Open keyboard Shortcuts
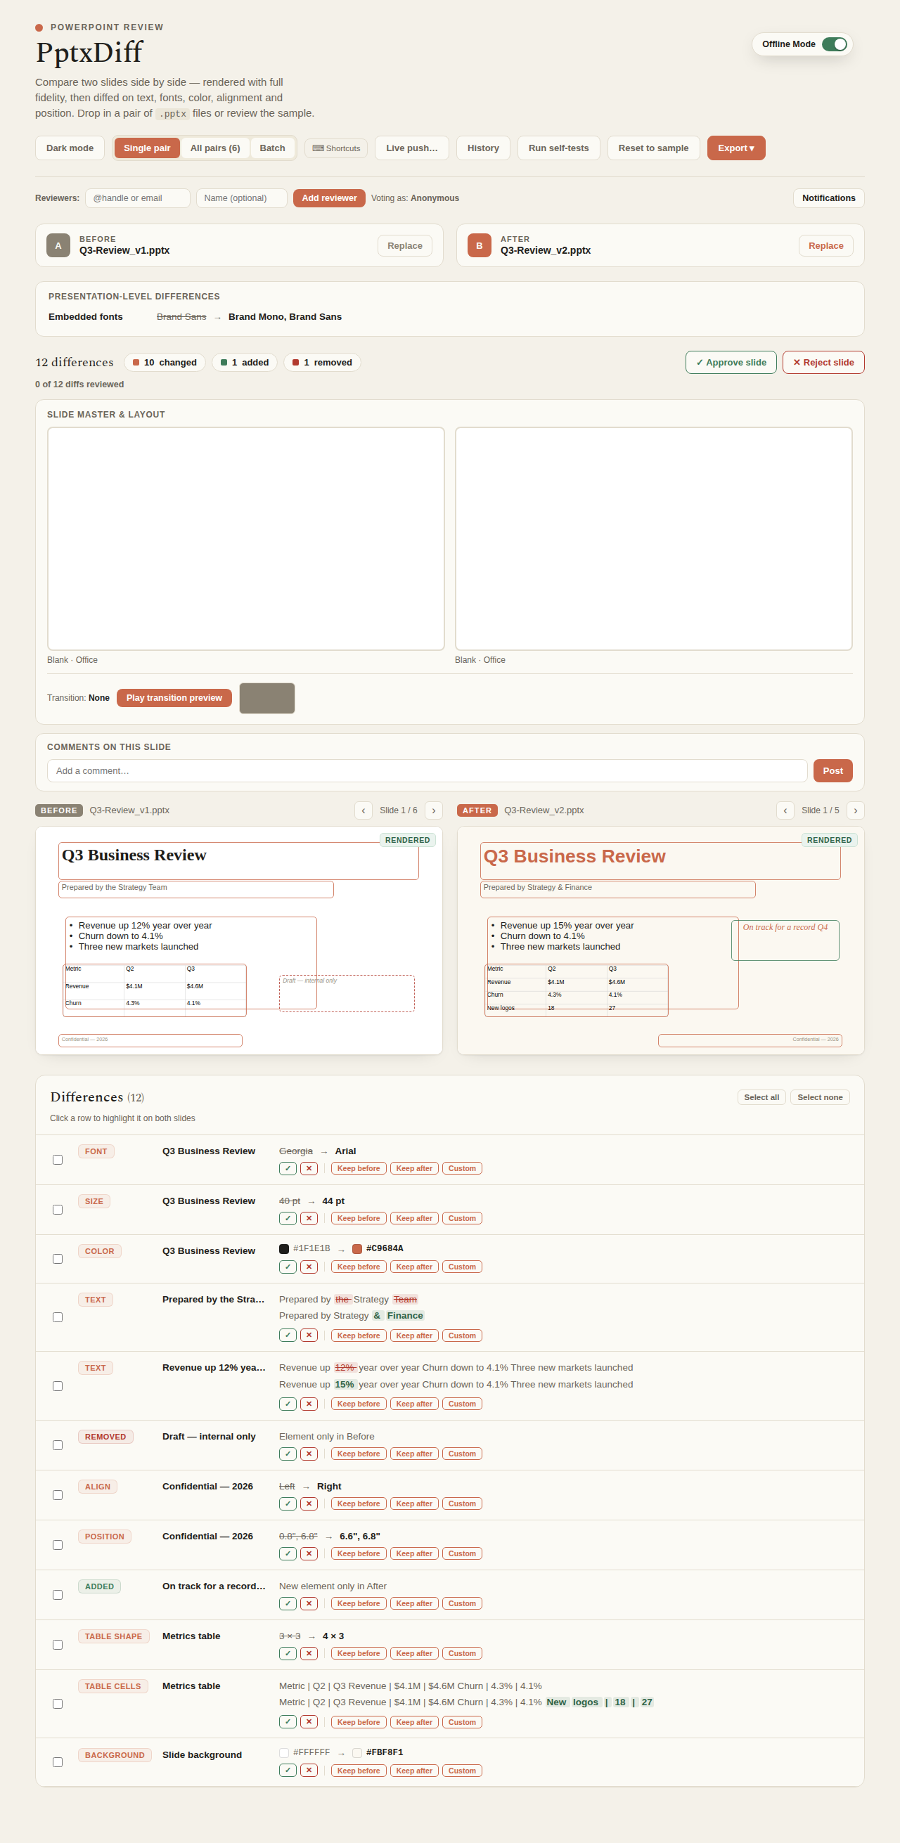 click(336, 148)
